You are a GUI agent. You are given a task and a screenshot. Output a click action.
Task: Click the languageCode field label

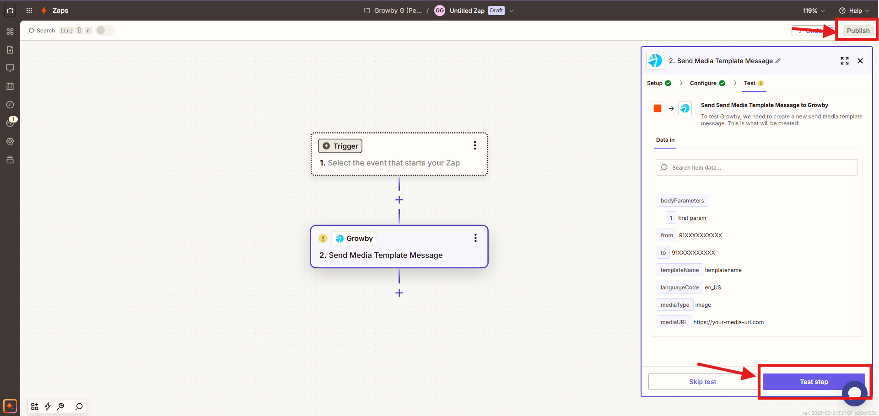coord(679,288)
